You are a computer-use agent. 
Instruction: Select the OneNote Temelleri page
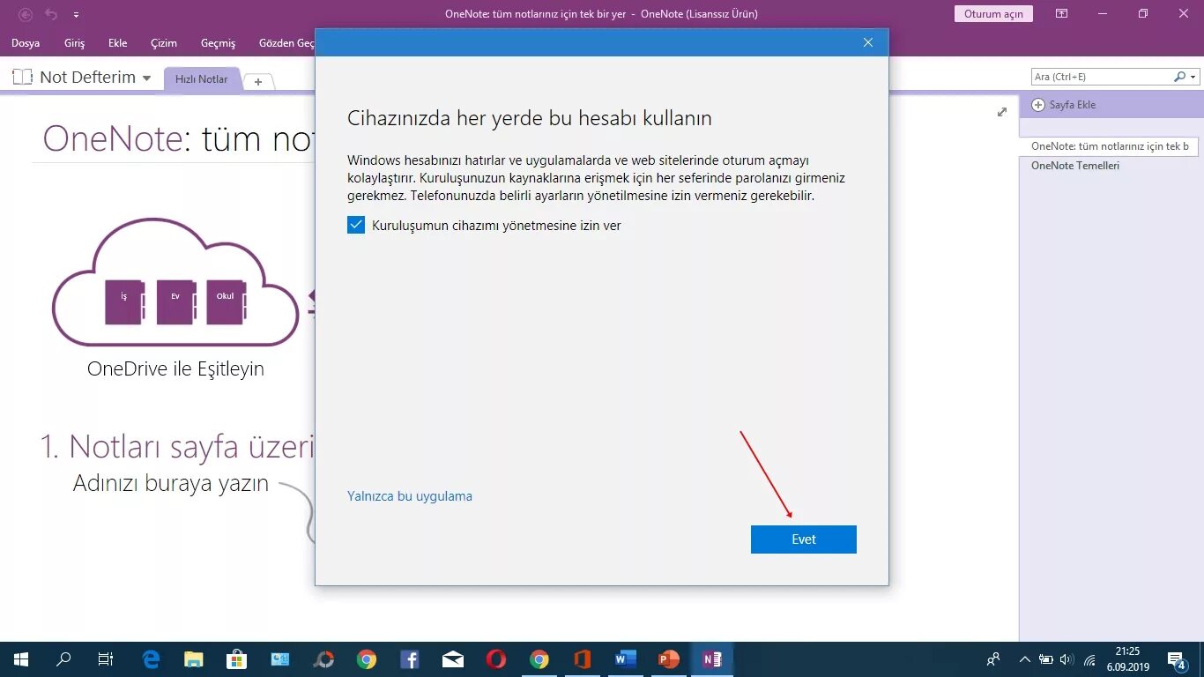click(1074, 166)
